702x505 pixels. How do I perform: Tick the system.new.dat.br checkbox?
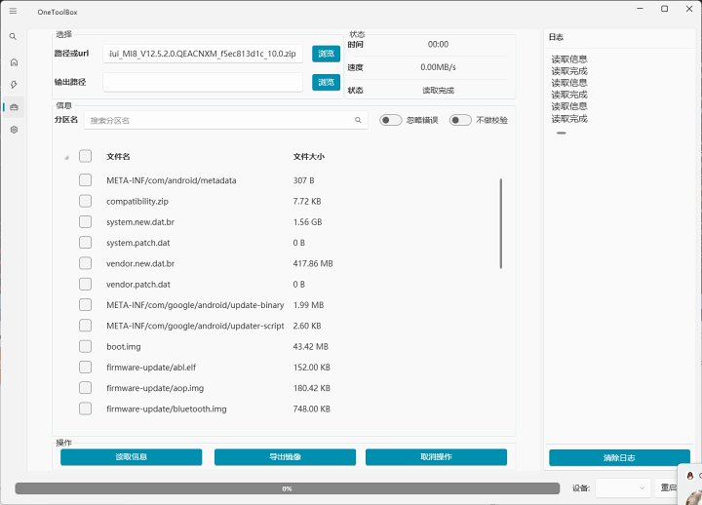point(86,221)
